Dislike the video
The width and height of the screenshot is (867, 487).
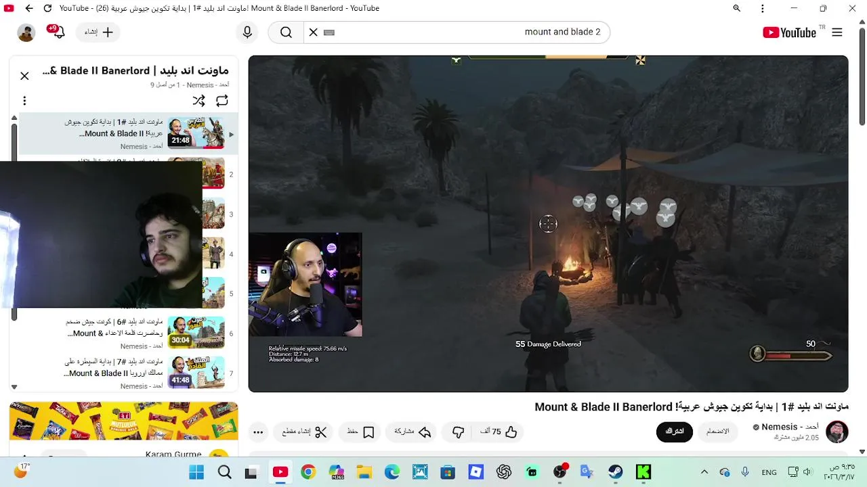[x=459, y=432]
